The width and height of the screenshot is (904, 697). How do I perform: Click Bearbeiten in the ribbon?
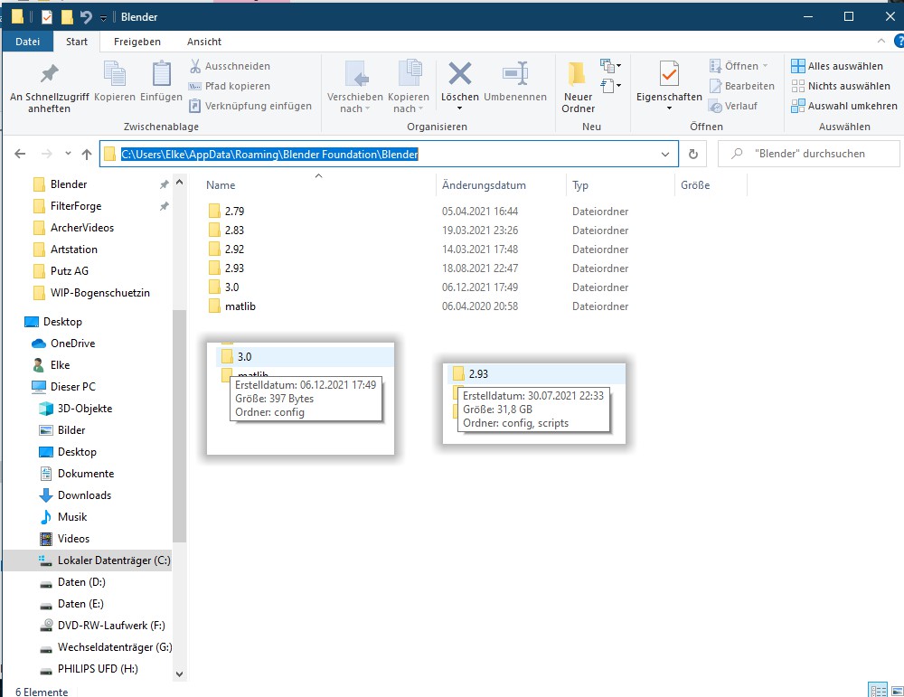click(x=742, y=86)
